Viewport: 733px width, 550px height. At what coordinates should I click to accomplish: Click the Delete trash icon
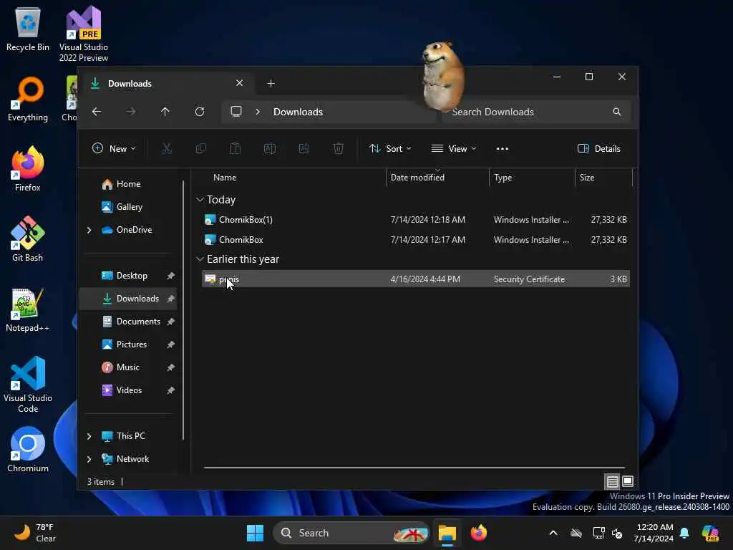pyautogui.click(x=339, y=149)
